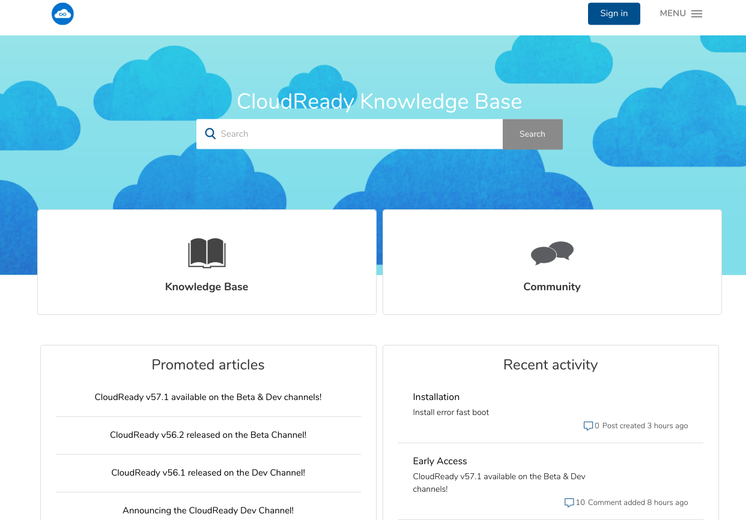
Task: Click the 'Promoted articles' heading
Action: 208,365
